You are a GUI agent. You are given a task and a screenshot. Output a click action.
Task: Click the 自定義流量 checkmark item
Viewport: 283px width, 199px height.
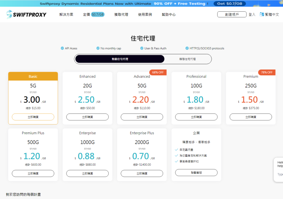coord(184,150)
